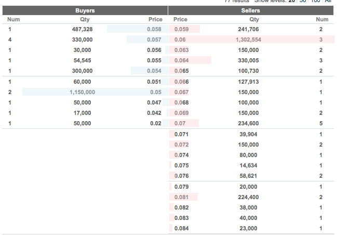The image size is (337, 235).
Task: Select buyer quantity 17,000
Action: click(x=83, y=113)
